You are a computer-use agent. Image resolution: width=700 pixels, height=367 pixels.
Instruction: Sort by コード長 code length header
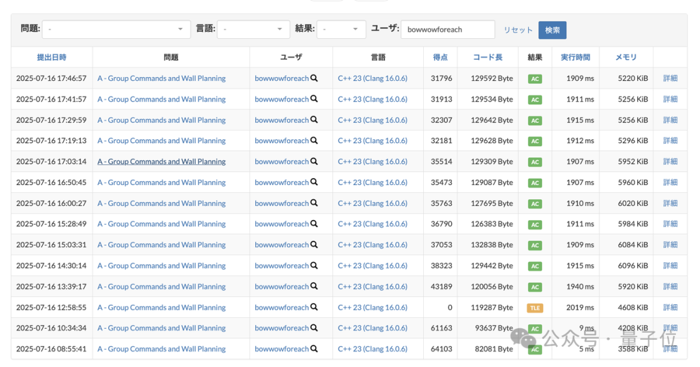[487, 57]
